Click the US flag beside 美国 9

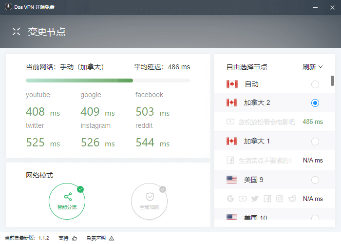(x=232, y=180)
